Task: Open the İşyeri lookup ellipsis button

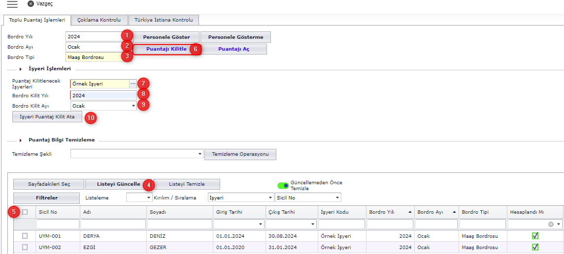Action: click(133, 84)
